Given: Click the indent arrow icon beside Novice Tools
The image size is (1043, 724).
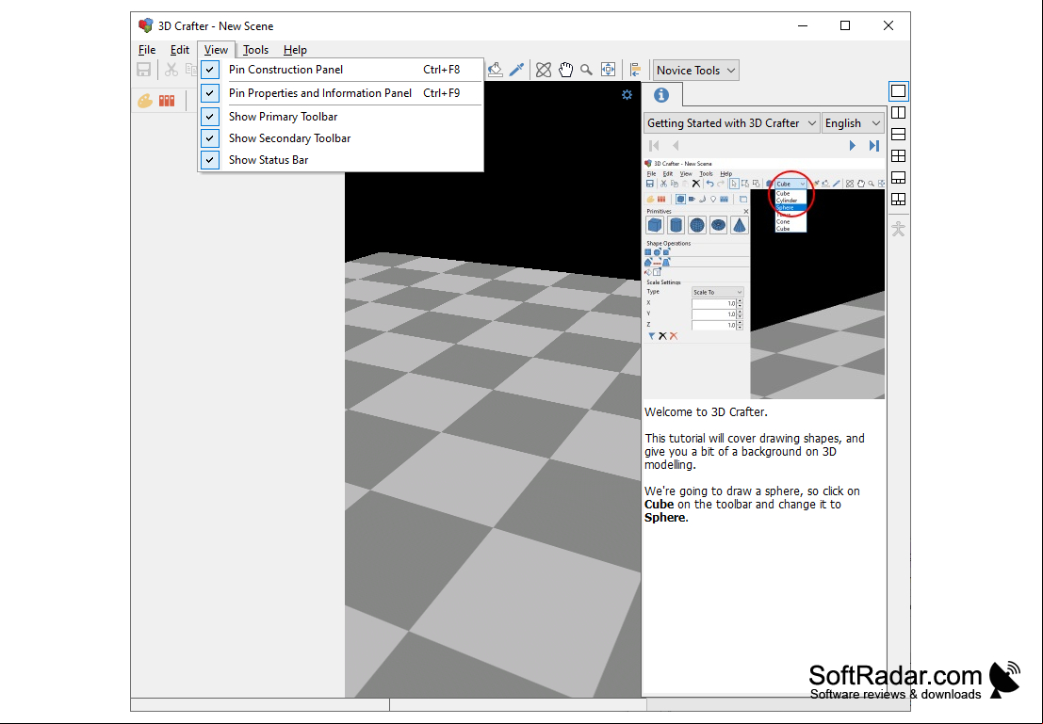Looking at the screenshot, I should (635, 70).
